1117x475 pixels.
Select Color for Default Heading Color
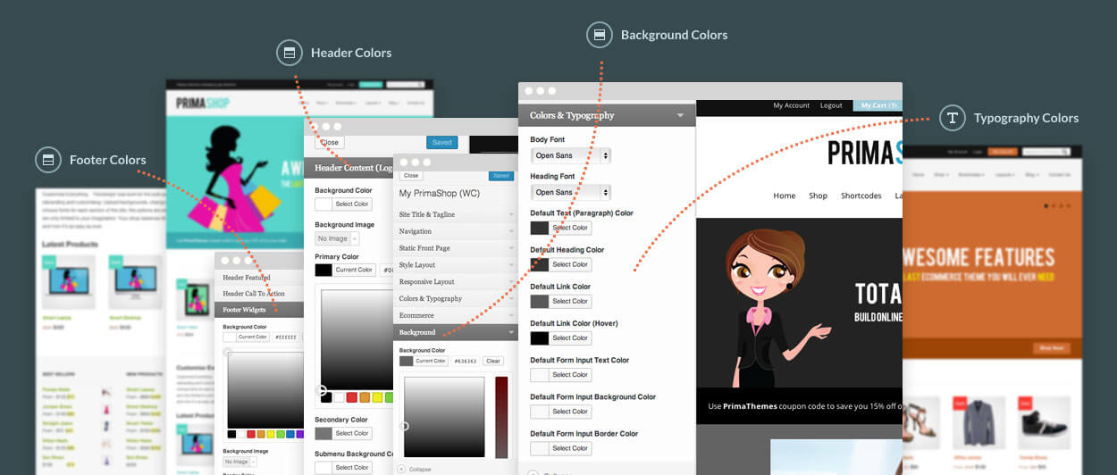(570, 264)
